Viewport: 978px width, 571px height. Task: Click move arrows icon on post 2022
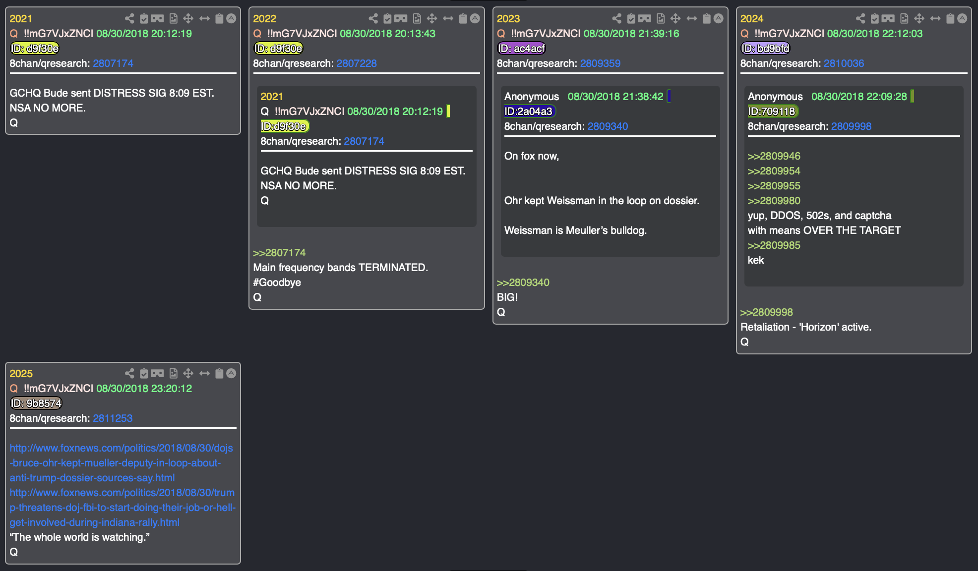[431, 18]
